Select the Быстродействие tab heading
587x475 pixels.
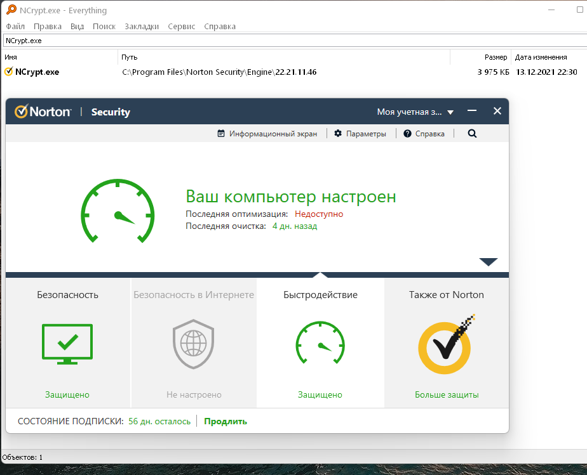coord(320,294)
